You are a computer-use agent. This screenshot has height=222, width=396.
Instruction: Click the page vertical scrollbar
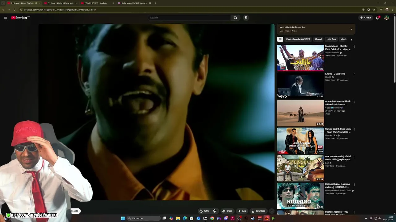pyautogui.click(x=394, y=49)
